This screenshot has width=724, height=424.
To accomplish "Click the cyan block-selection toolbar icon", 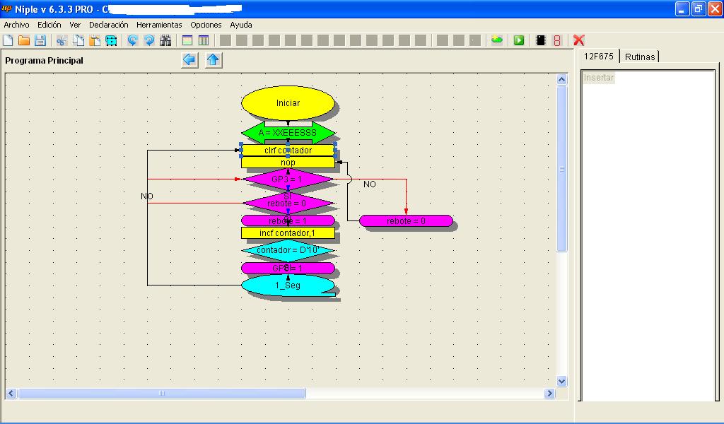I will click(111, 40).
